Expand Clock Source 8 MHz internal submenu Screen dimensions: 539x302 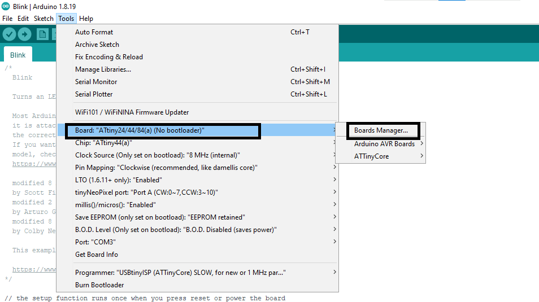pyautogui.click(x=197, y=155)
